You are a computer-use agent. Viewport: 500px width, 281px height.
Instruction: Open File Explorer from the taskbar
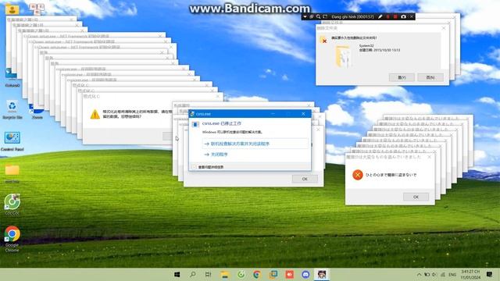point(225,275)
